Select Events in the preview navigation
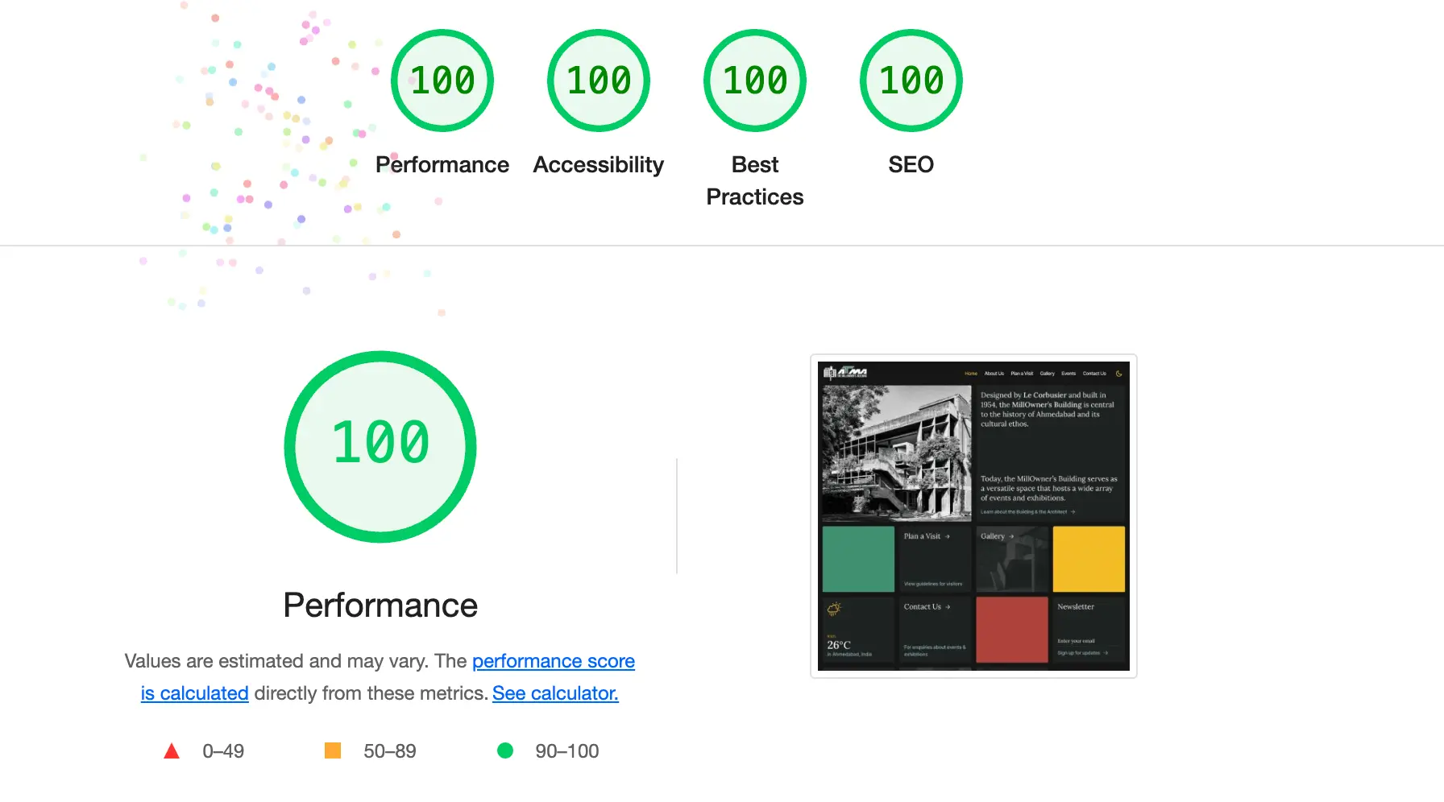1444x802 pixels. [1068, 374]
